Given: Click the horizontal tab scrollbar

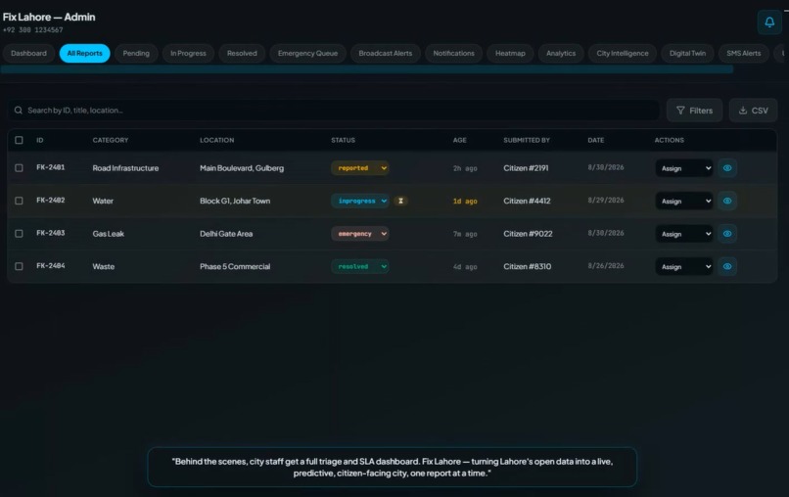Looking at the screenshot, I should click(366, 69).
